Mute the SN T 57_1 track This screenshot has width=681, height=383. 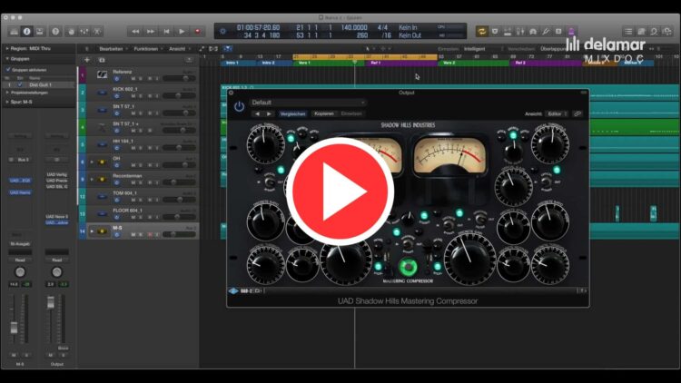[x=133, y=113]
